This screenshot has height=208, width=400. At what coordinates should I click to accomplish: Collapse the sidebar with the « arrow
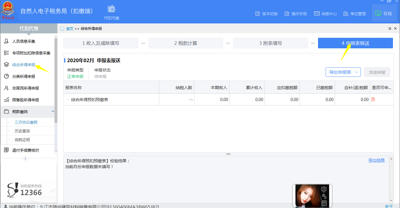click(25, 158)
